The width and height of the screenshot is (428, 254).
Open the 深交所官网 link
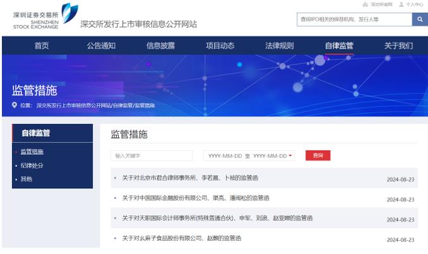pyautogui.click(x=381, y=4)
